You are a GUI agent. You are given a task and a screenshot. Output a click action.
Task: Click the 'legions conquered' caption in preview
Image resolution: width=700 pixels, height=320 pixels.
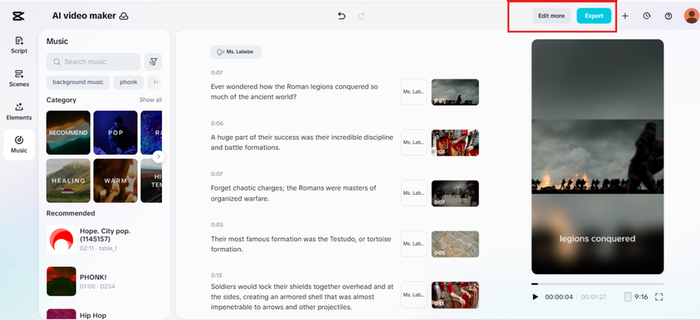[x=598, y=239]
